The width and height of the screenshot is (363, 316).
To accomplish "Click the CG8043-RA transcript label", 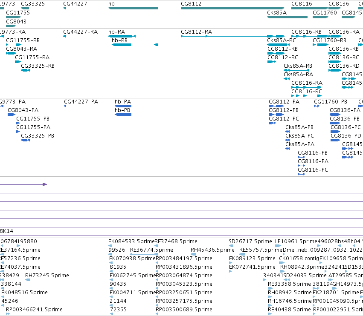I will tap(21, 49).
